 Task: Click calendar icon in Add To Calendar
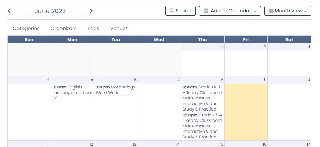(206, 11)
